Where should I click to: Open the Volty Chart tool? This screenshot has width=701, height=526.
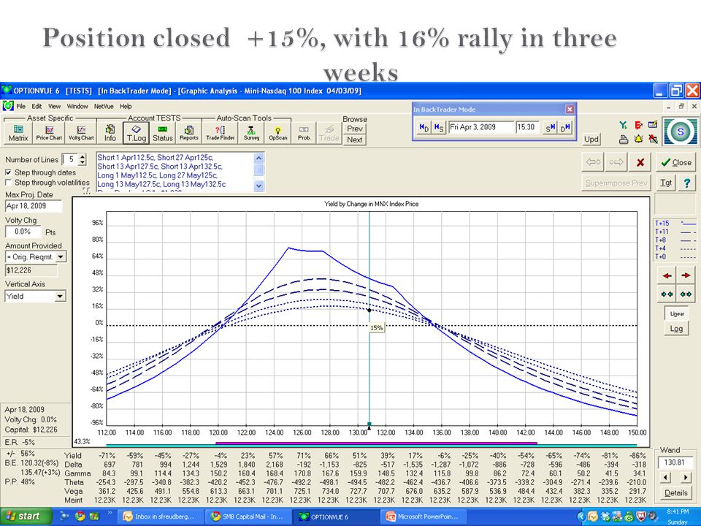pyautogui.click(x=81, y=133)
